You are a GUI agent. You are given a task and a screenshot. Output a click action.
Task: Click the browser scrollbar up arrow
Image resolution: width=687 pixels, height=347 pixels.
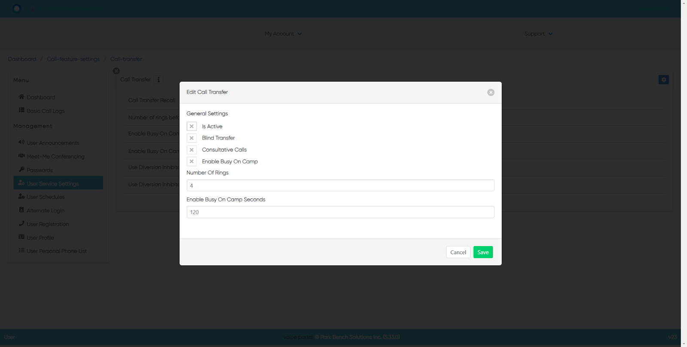684,3
